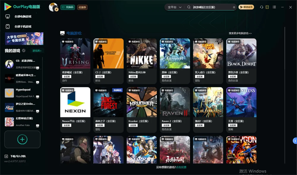297x175 pixels.
Task: Click the yellow square icon beside headset
Action: tap(267, 7)
